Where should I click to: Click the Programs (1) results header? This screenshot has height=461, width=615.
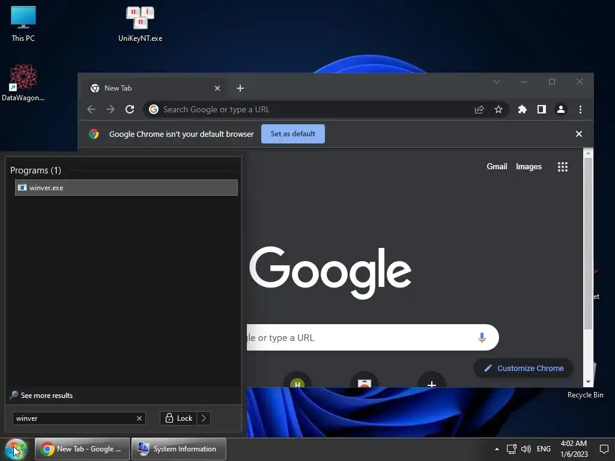[x=35, y=170]
